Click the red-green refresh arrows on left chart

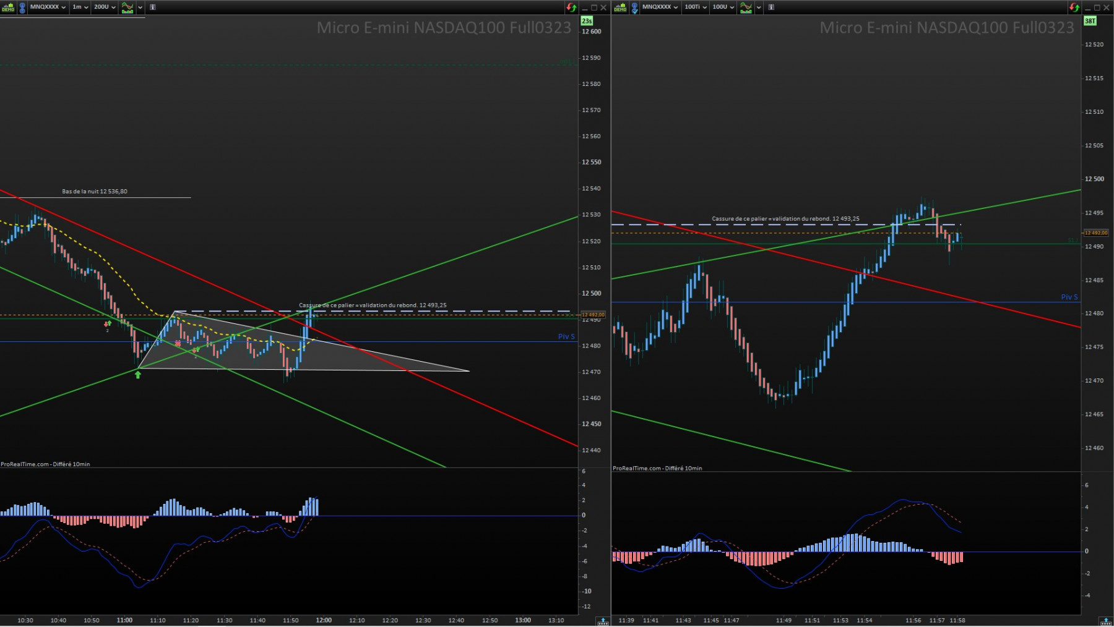click(x=571, y=7)
